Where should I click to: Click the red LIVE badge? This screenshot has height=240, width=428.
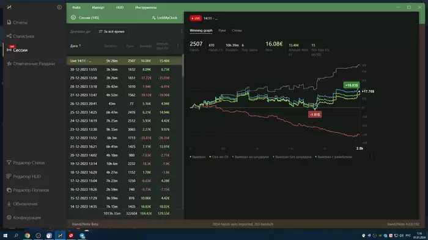196,18
